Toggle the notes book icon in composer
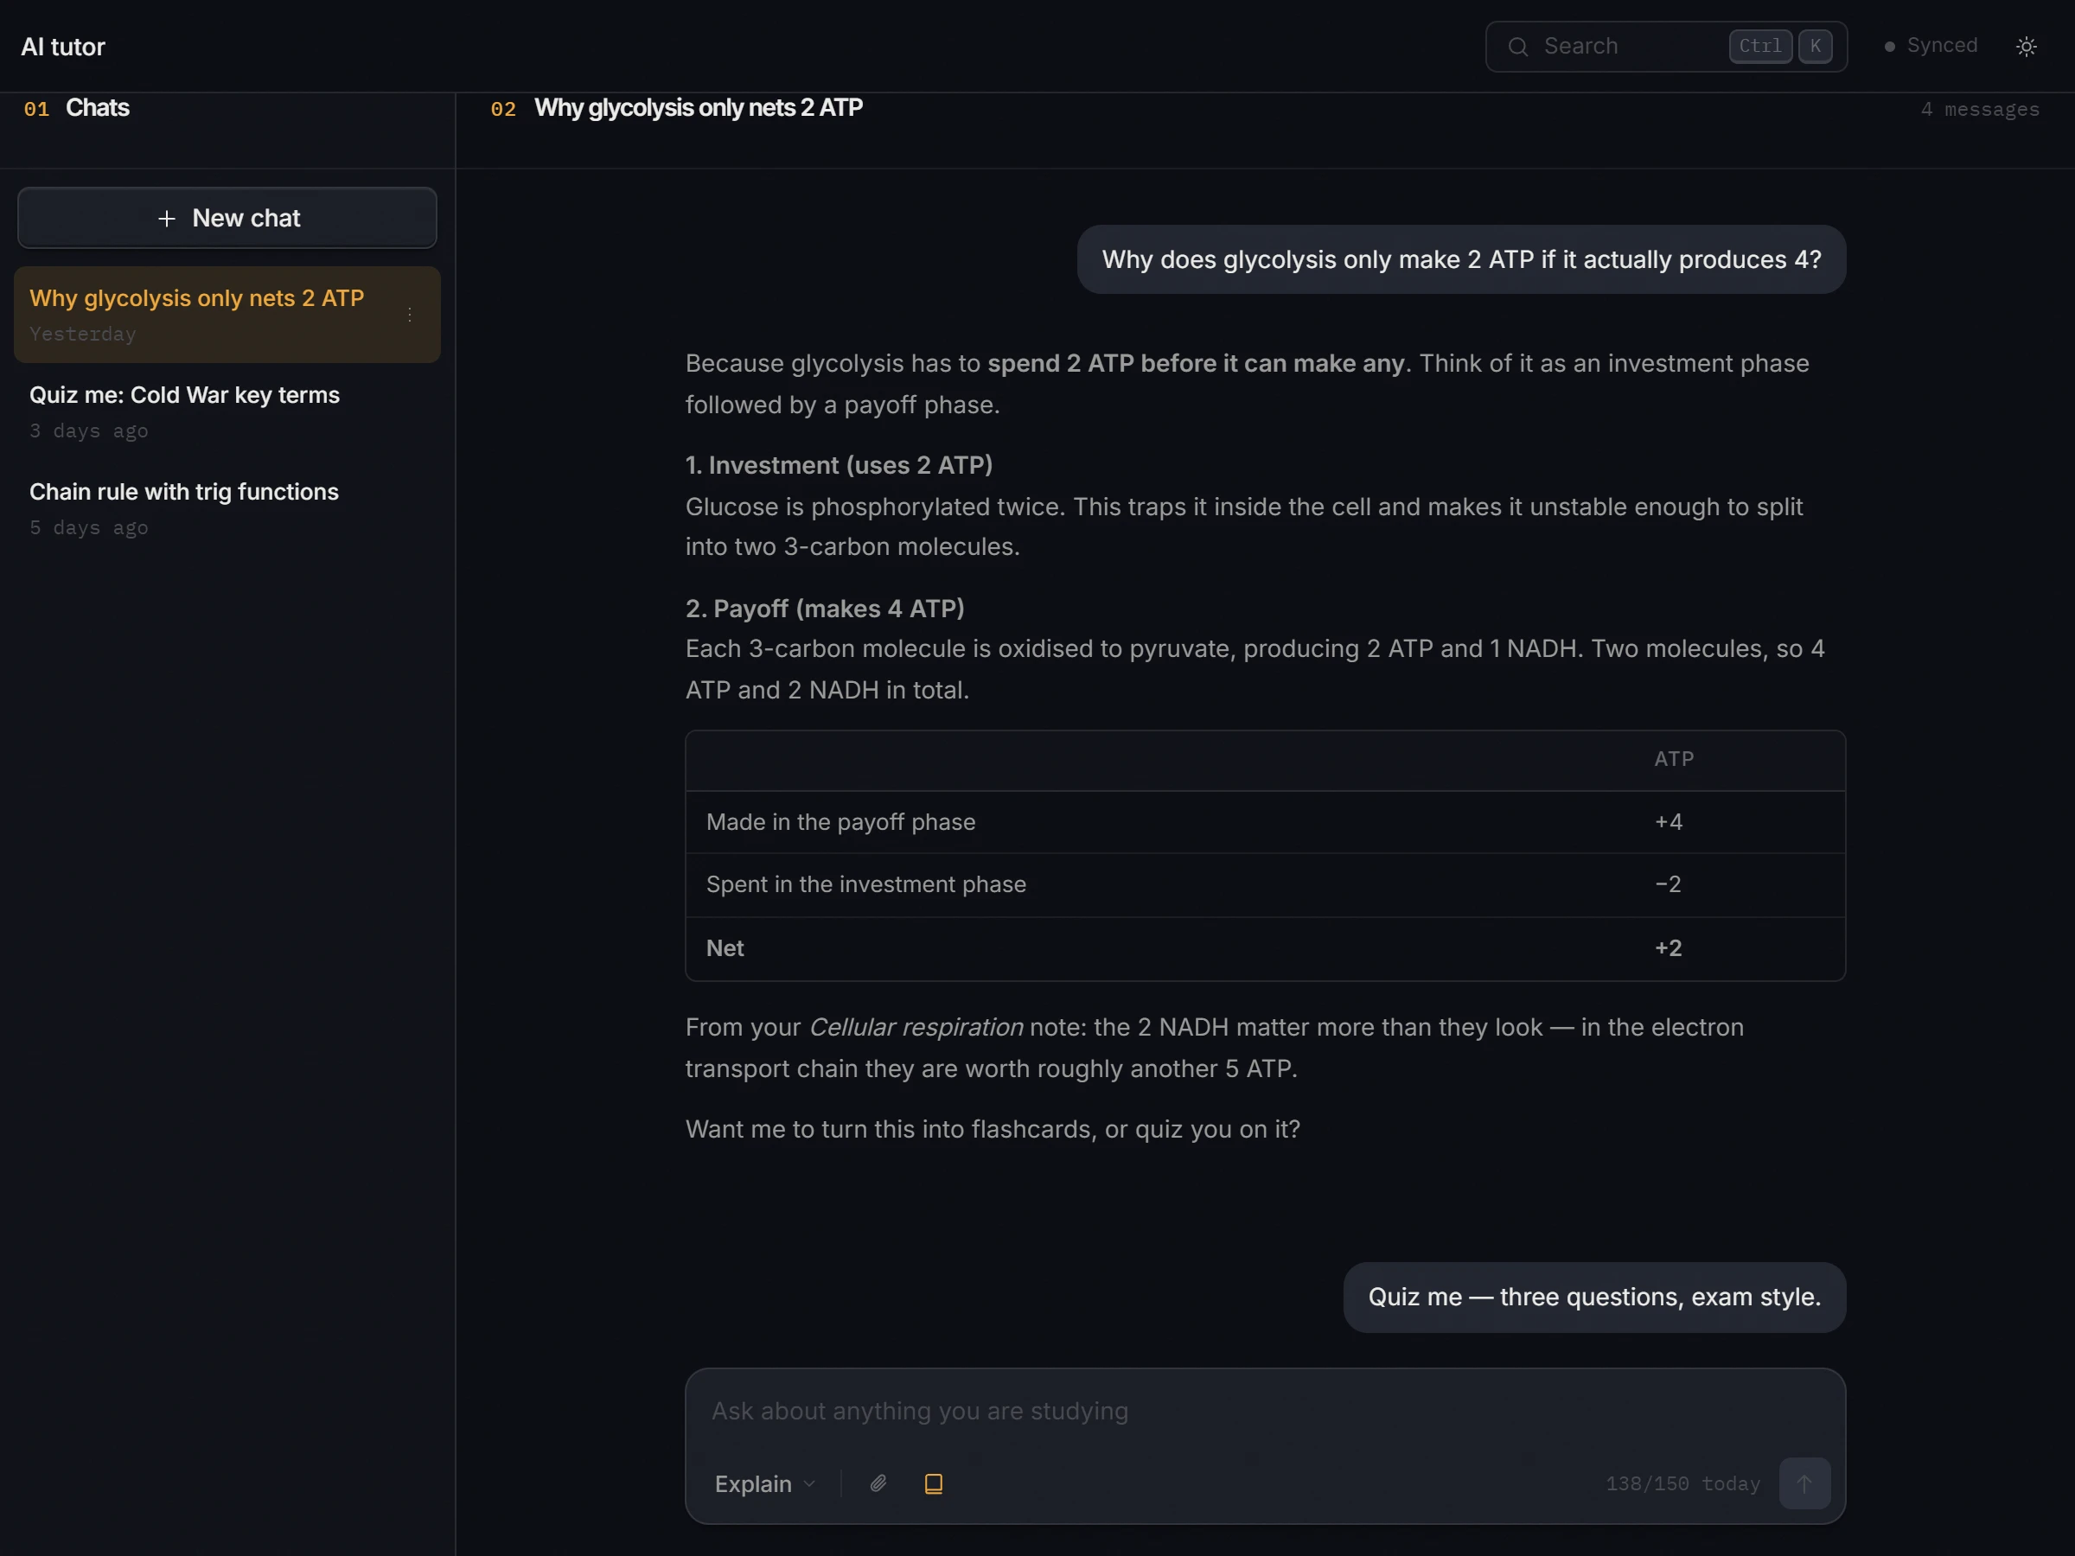This screenshot has height=1556, width=2075. click(934, 1483)
